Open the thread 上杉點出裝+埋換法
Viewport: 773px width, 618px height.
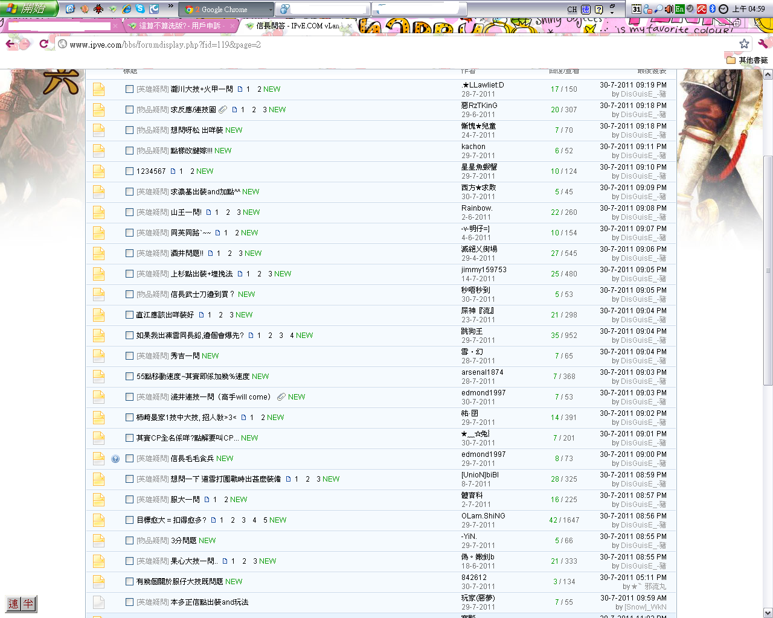pos(202,273)
